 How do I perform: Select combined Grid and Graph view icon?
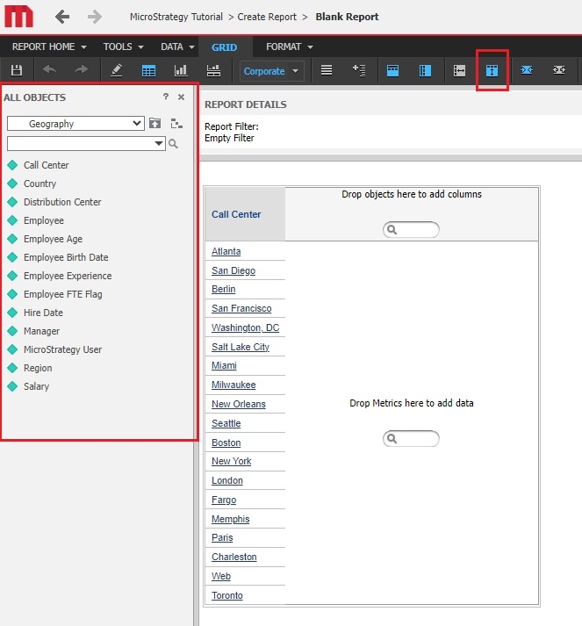[213, 71]
